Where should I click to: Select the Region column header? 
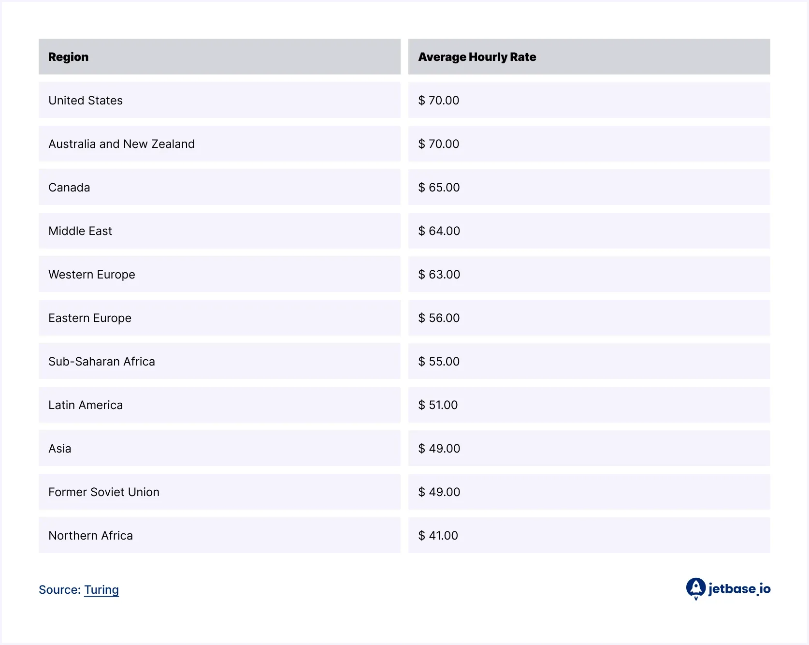[x=69, y=57]
